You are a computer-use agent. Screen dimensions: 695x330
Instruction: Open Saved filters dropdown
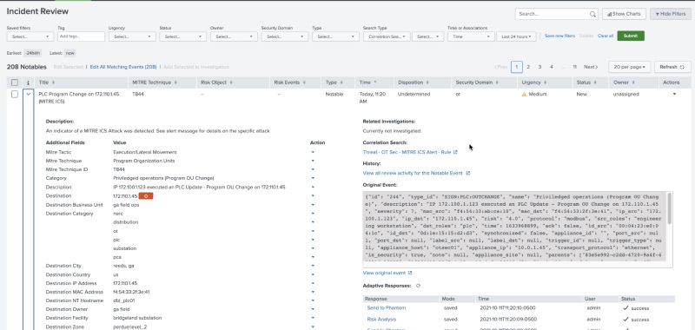click(30, 36)
